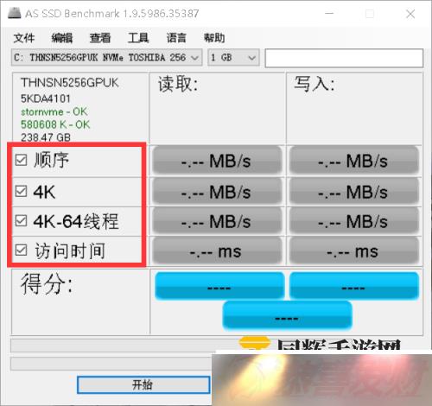Viewport: 432px width, 406px height.
Task: Open the 查看 menu
Action: tap(100, 38)
